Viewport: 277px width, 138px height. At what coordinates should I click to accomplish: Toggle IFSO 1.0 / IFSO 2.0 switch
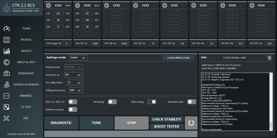pyautogui.click(x=73, y=102)
